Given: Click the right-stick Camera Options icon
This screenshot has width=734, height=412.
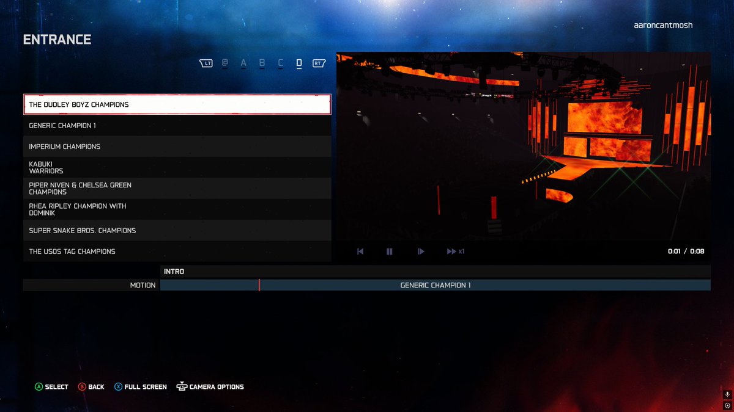Looking at the screenshot, I should tap(182, 387).
